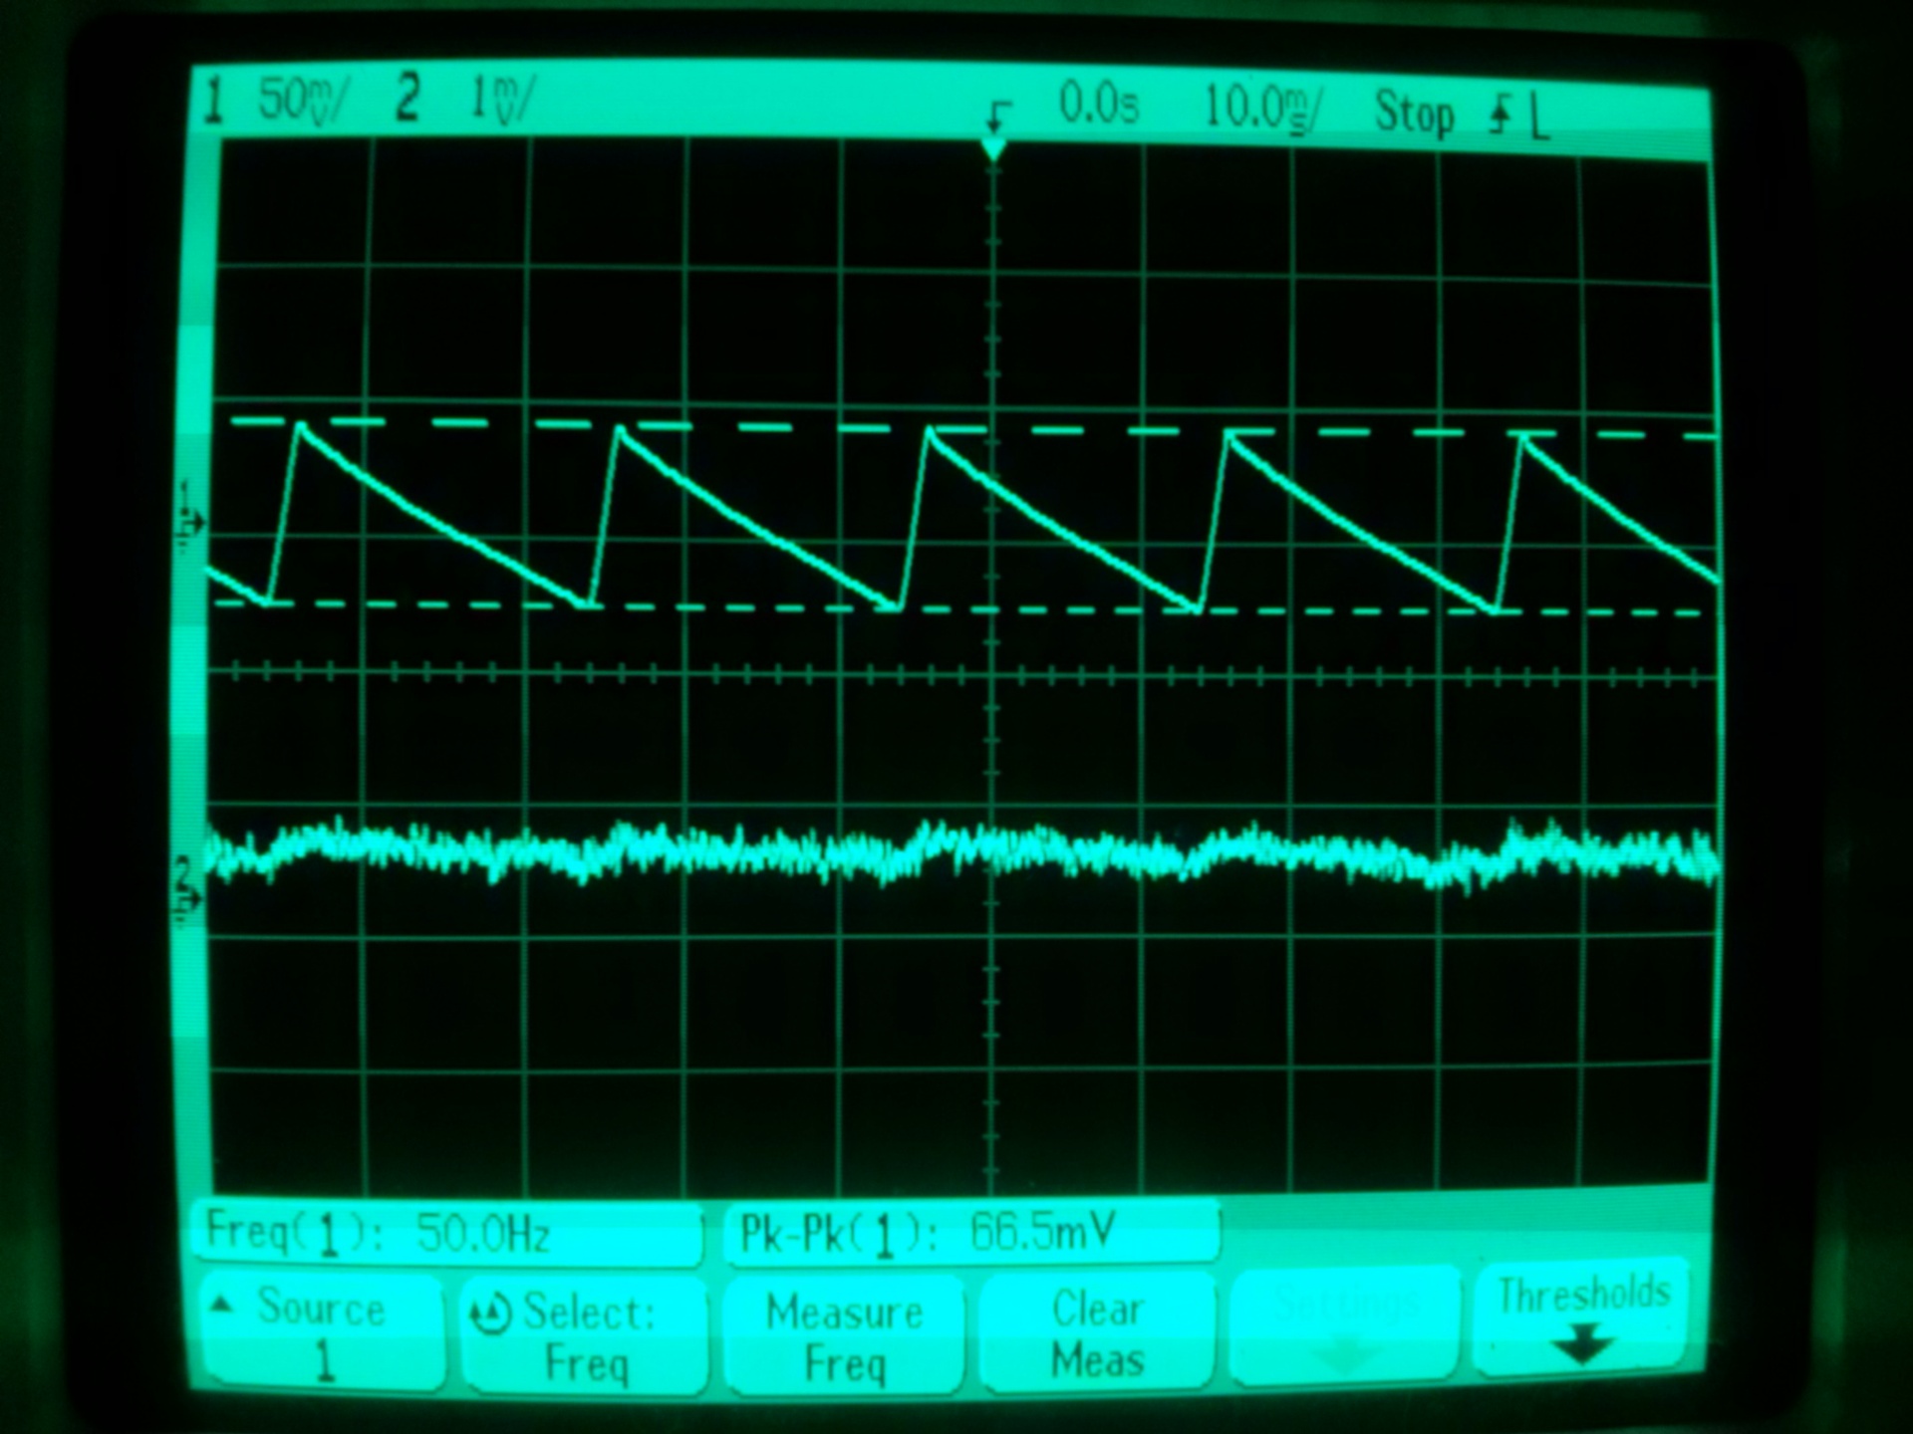Click the 10.0ms timebase setting
The height and width of the screenshot is (1434, 1913).
click(x=1263, y=108)
